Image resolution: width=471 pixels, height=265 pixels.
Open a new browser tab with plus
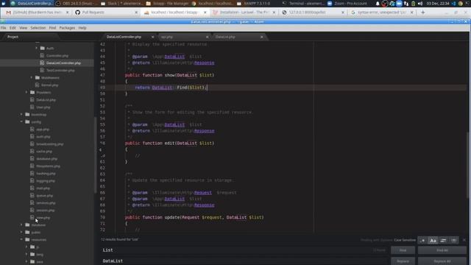tap(423, 13)
